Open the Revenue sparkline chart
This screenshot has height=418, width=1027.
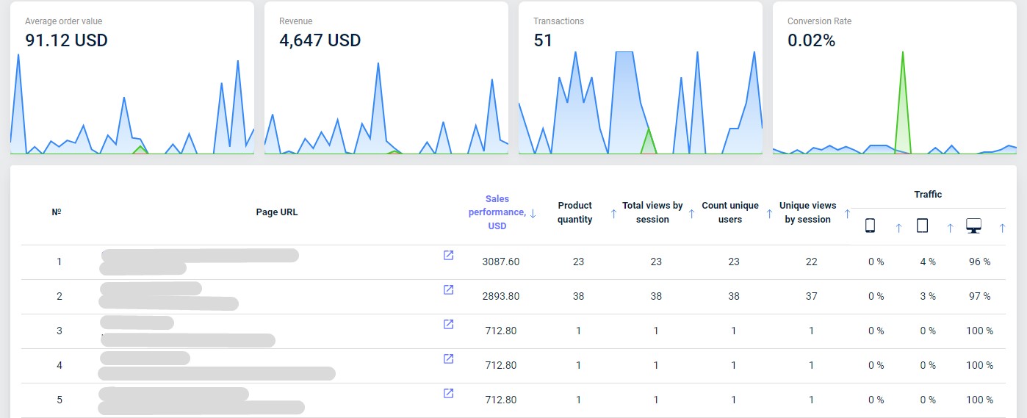click(x=386, y=107)
